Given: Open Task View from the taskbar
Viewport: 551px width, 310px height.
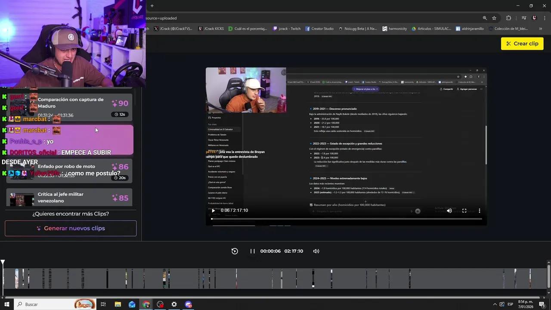Looking at the screenshot, I should click(103, 304).
